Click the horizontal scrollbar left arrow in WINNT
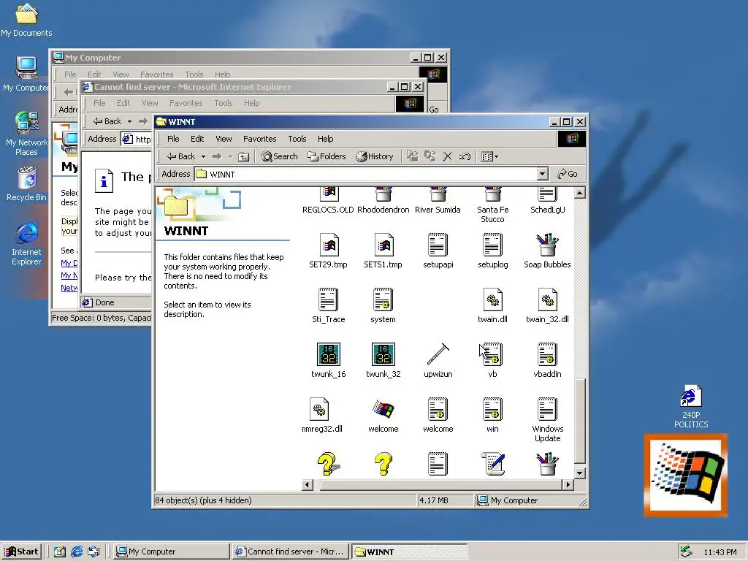Screen dimensions: 748x561 308,485
